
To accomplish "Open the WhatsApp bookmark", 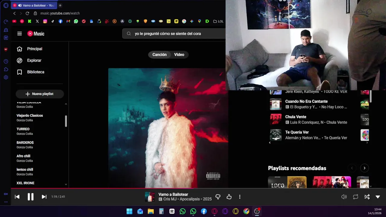I will tap(76, 21).
